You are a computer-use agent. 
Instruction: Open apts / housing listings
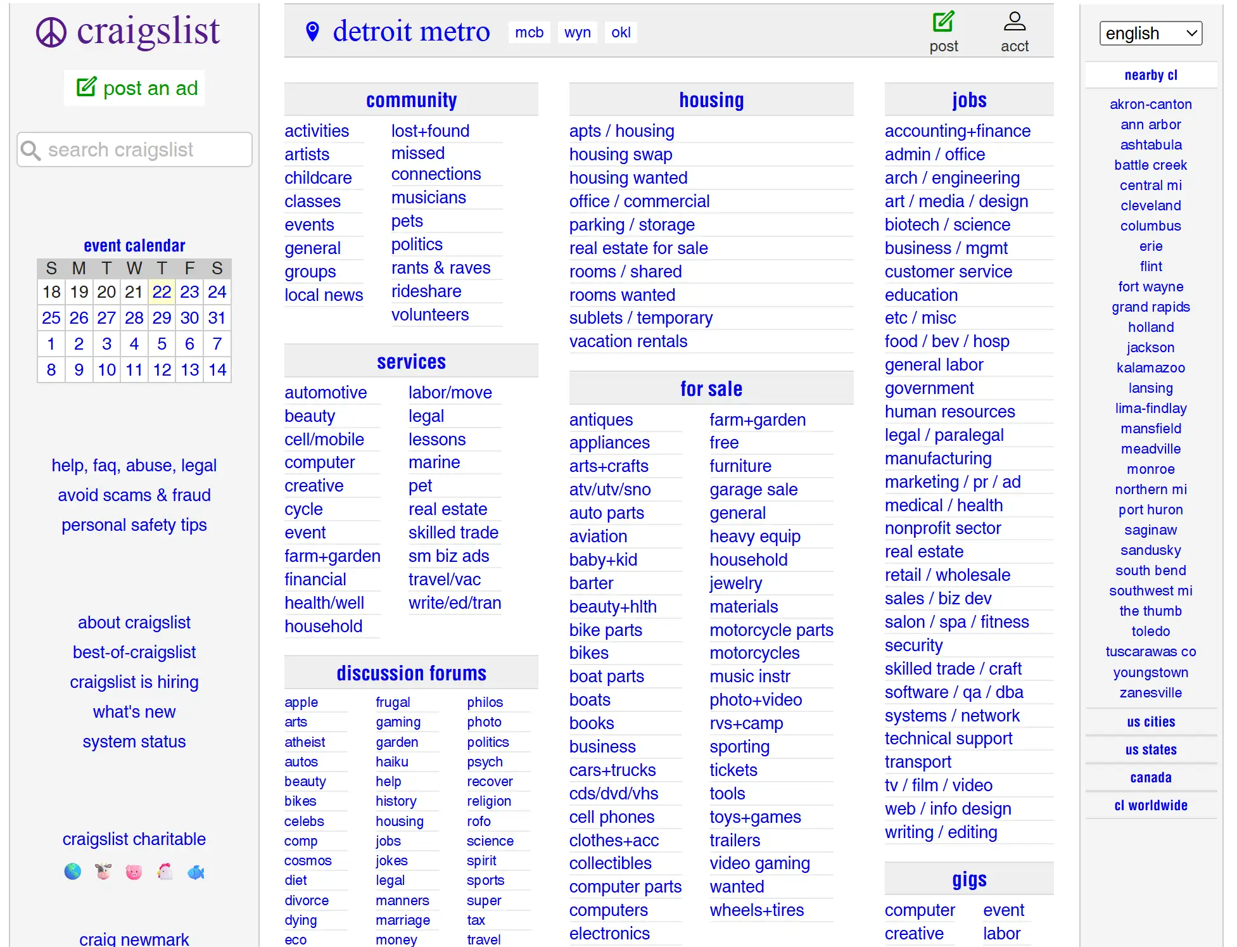tap(621, 130)
